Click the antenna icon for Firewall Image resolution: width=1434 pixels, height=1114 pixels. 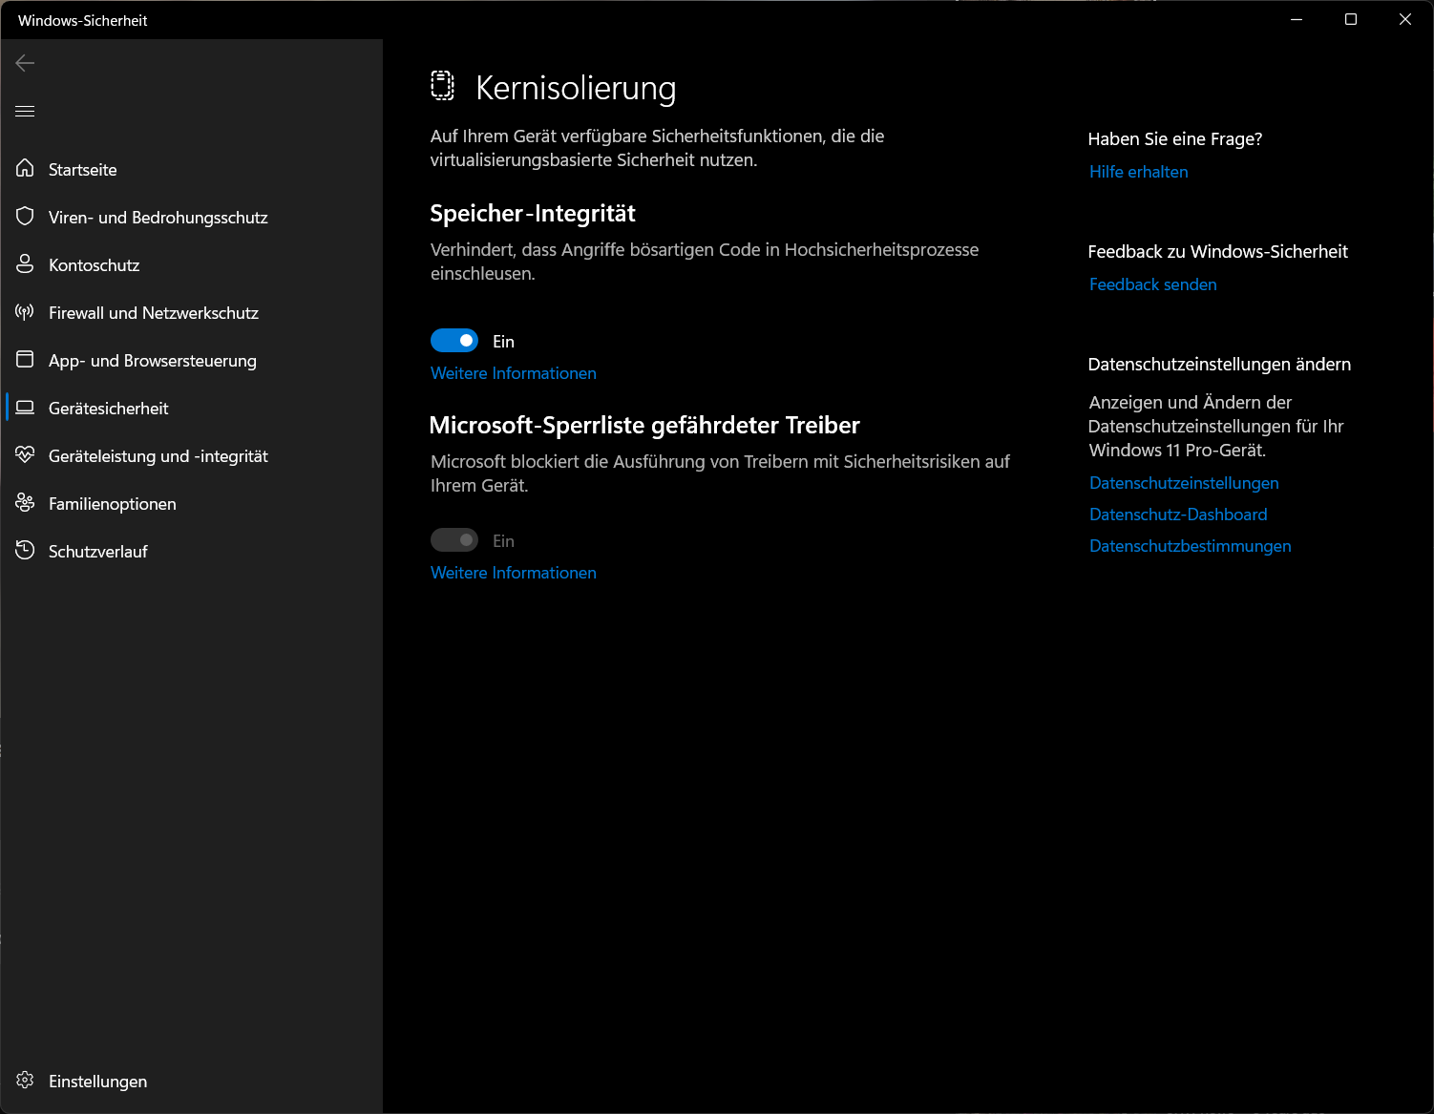click(25, 312)
